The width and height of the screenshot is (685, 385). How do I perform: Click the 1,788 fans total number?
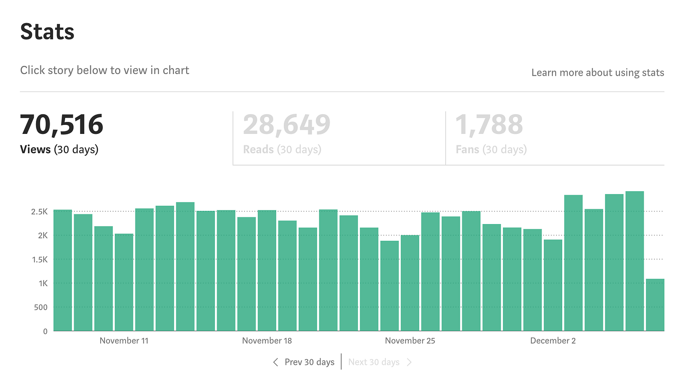(x=489, y=124)
